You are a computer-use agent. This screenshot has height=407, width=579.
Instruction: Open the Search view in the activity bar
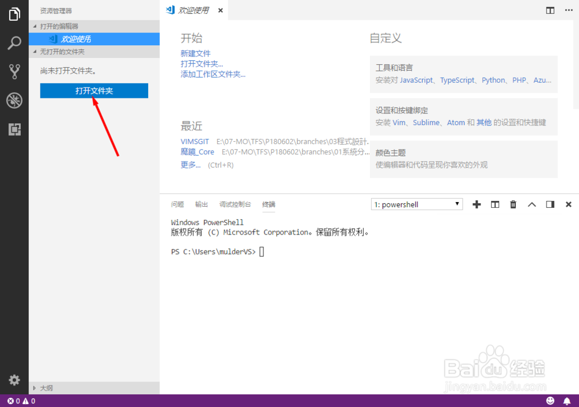click(14, 43)
